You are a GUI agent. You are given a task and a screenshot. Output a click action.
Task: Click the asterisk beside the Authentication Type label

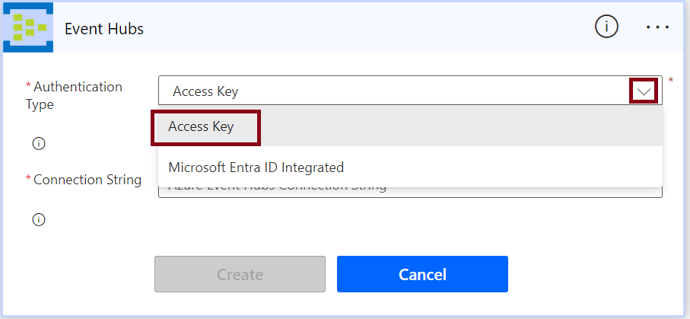coord(29,86)
